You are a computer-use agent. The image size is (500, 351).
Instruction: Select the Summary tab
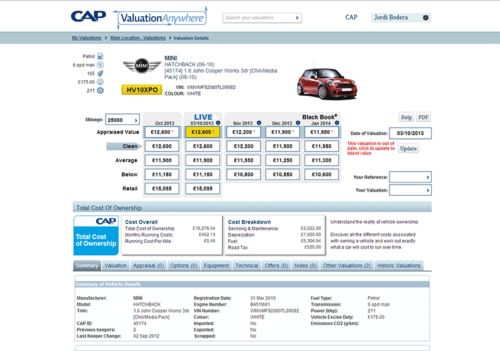coord(87,265)
